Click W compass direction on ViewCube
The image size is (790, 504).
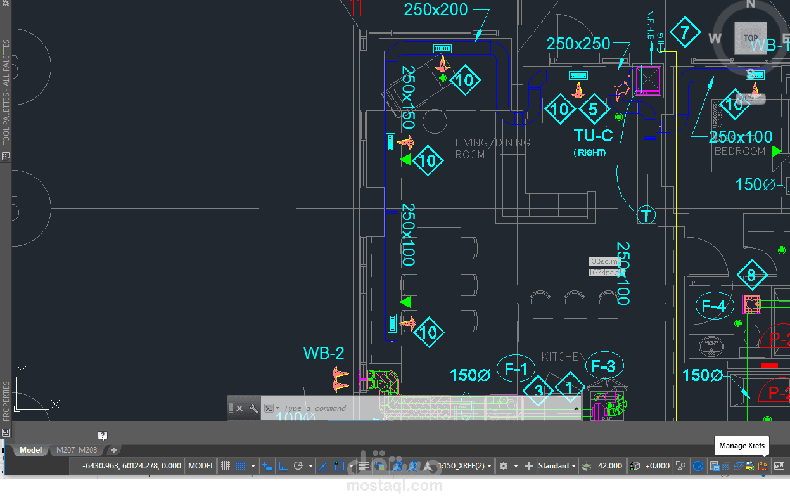(x=715, y=38)
